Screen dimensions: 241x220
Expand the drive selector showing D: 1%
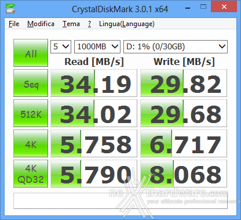click(x=176, y=46)
